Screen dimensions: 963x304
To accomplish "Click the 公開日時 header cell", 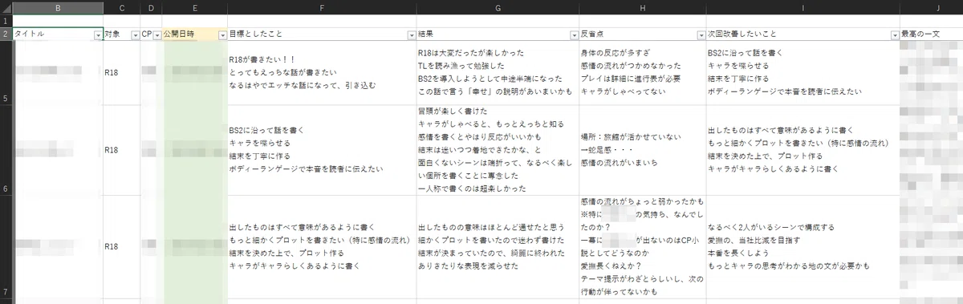I will click(194, 34).
